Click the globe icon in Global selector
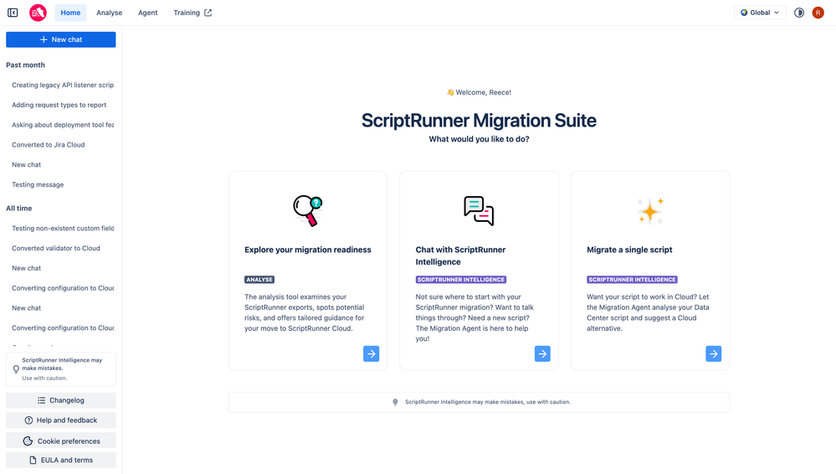Image resolution: width=836 pixels, height=474 pixels. click(744, 13)
